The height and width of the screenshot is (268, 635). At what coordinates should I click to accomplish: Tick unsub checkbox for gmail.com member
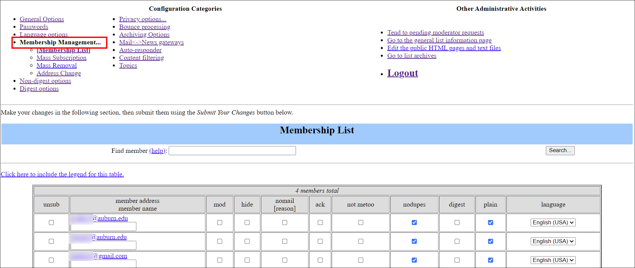pos(51,260)
